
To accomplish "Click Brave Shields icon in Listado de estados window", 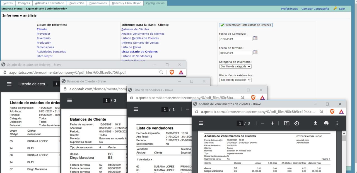I will (172, 72).
